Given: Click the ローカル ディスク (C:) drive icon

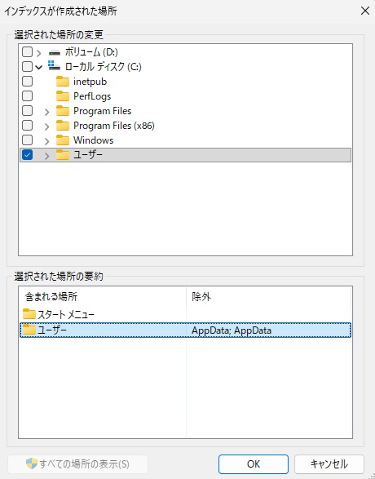Looking at the screenshot, I should (x=55, y=66).
